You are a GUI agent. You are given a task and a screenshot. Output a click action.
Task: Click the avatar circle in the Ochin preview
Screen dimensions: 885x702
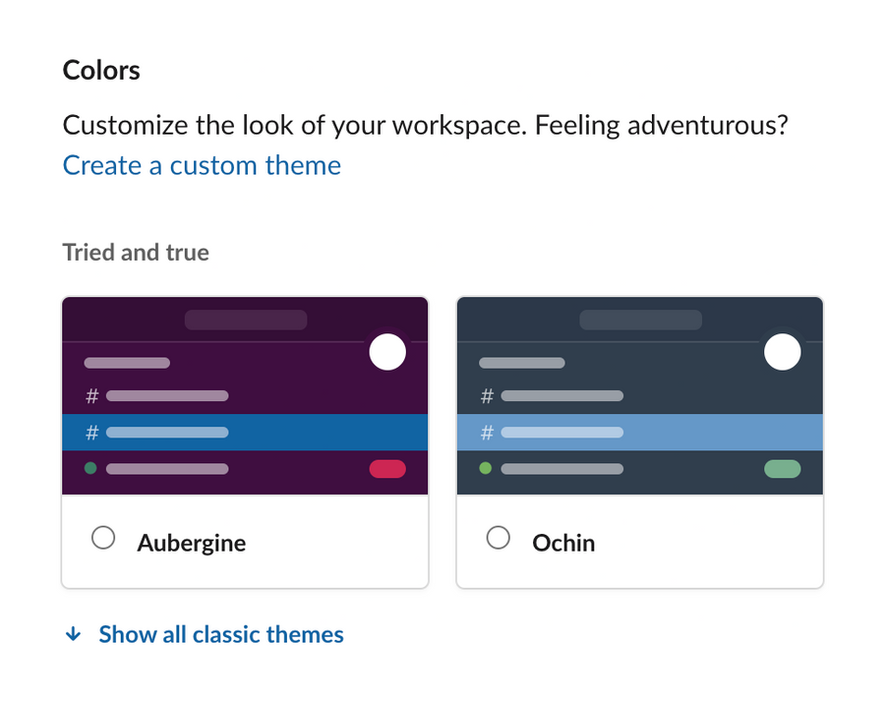[783, 352]
